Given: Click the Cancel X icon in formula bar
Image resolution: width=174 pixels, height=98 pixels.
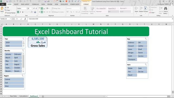Looking at the screenshot, I should pyautogui.click(x=17, y=19).
